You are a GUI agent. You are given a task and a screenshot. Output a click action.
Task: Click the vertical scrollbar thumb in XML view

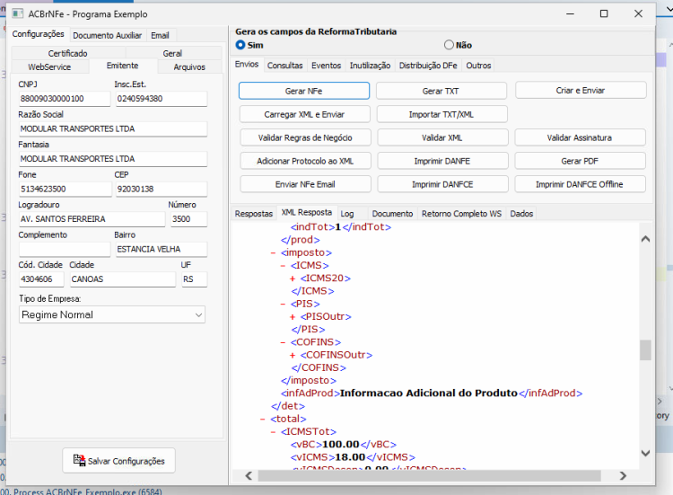(x=645, y=349)
